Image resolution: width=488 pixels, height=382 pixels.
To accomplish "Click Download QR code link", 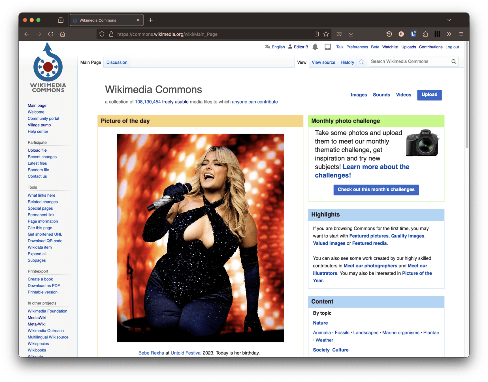I will (45, 241).
